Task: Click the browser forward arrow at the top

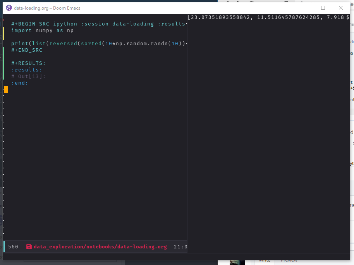Action: (238, 2)
